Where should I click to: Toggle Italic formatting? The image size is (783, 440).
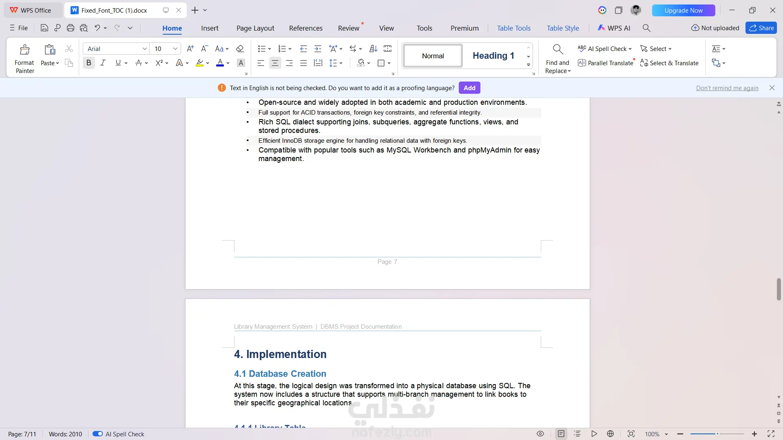click(103, 63)
